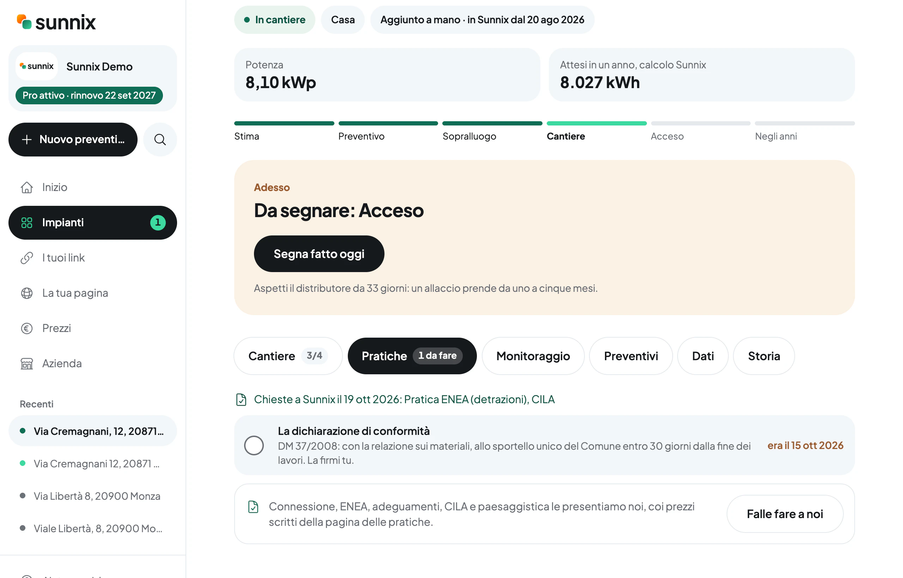This screenshot has height=578, width=903.
Task: Click the Cantiere progress step bar
Action: pyautogui.click(x=596, y=123)
